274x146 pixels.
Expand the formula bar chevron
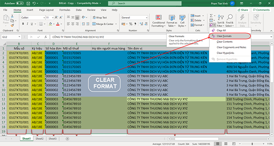click(x=271, y=37)
